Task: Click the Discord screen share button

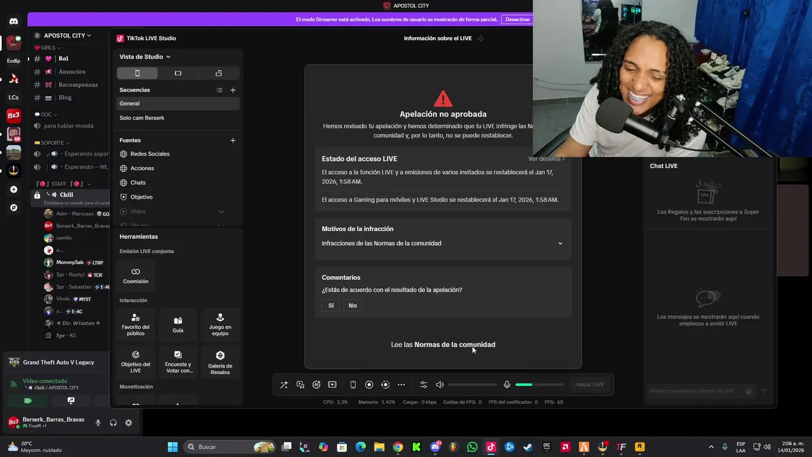Action: coord(71,401)
